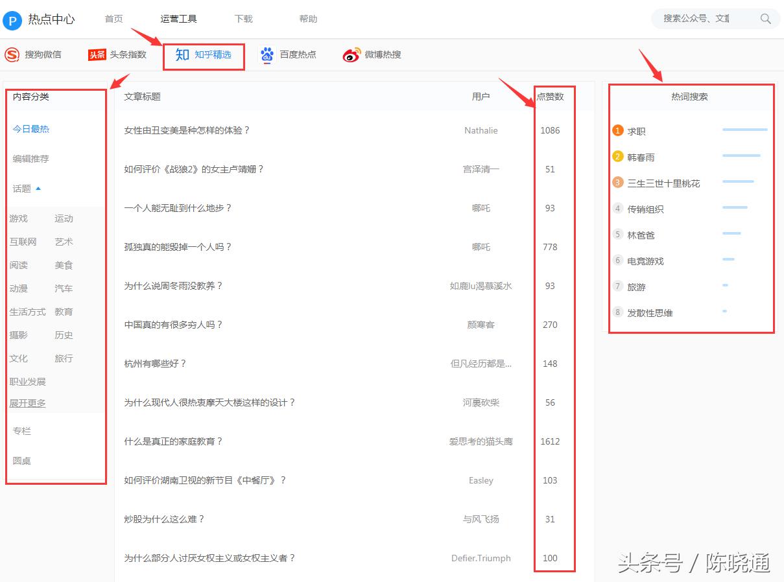This screenshot has width=784, height=582.
Task: Click the 知 icon on the Zhihu tab
Action: pyautogui.click(x=182, y=55)
